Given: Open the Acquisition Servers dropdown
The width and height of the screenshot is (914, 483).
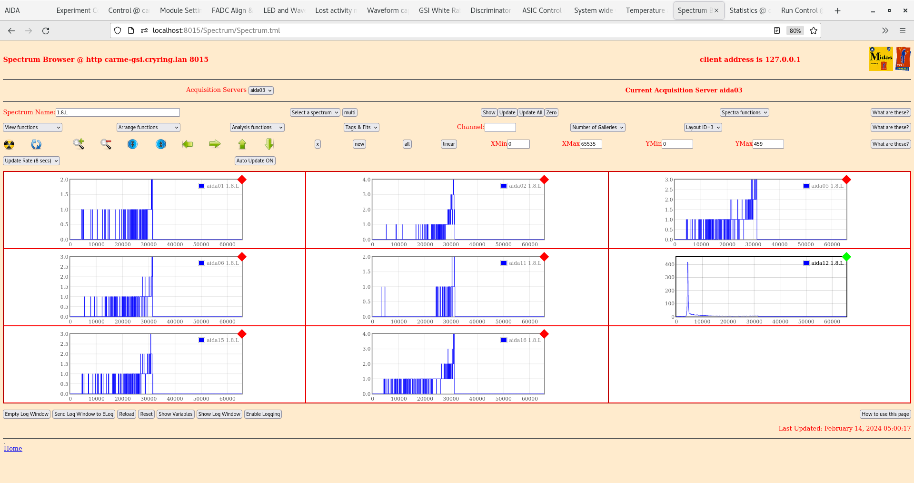Looking at the screenshot, I should pyautogui.click(x=260, y=90).
